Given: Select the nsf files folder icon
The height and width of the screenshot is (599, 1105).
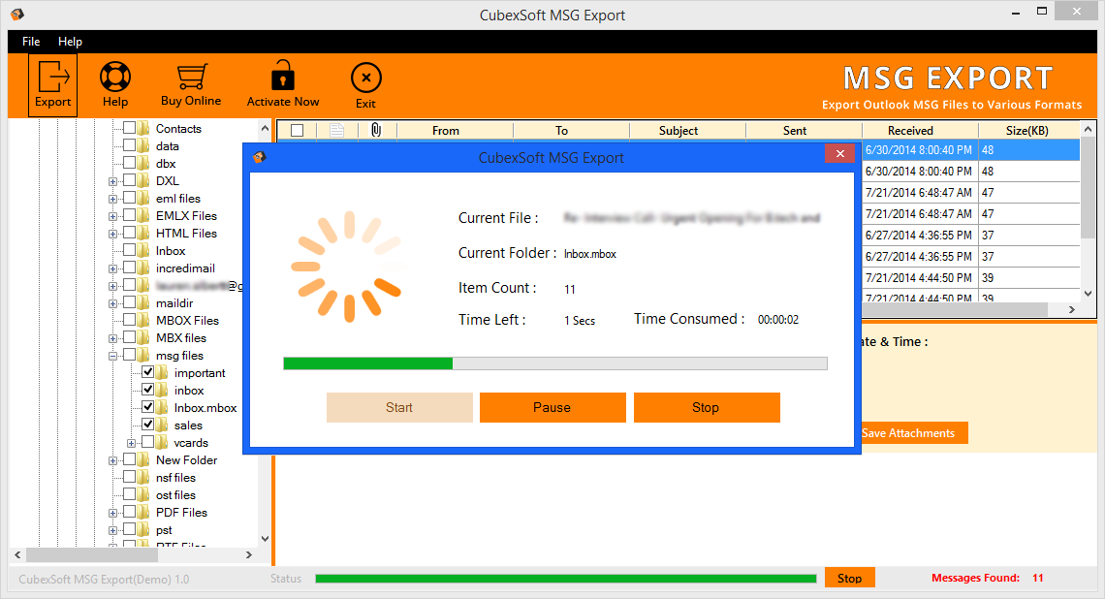Looking at the screenshot, I should tap(143, 477).
